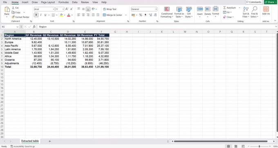Click the Orientation text angle icon
This screenshot has height=148, width=278.
93,9
